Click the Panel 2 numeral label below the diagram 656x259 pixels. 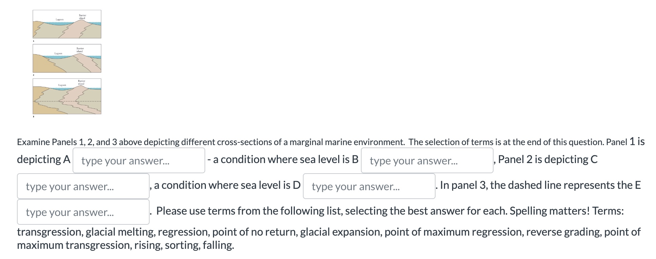(x=34, y=75)
